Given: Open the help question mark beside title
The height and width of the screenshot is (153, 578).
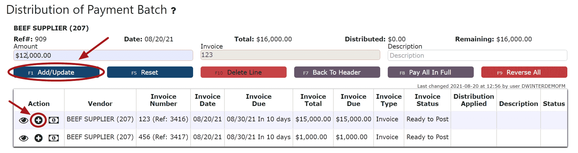Looking at the screenshot, I should 173,11.
